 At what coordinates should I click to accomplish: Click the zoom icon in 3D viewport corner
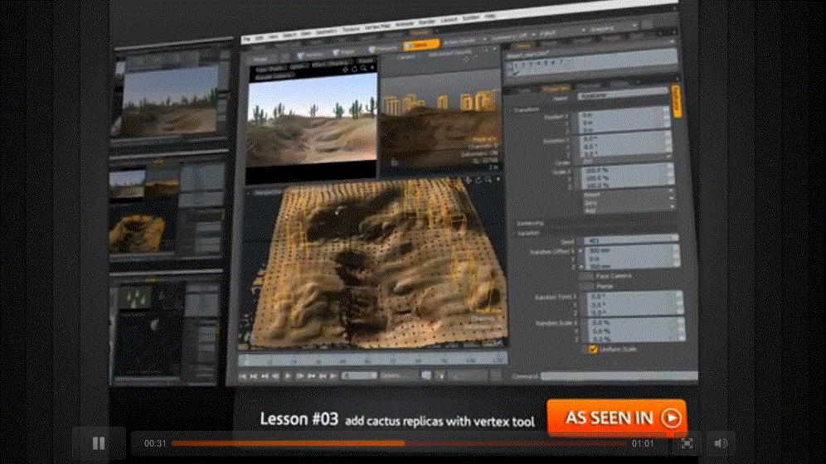point(488,180)
